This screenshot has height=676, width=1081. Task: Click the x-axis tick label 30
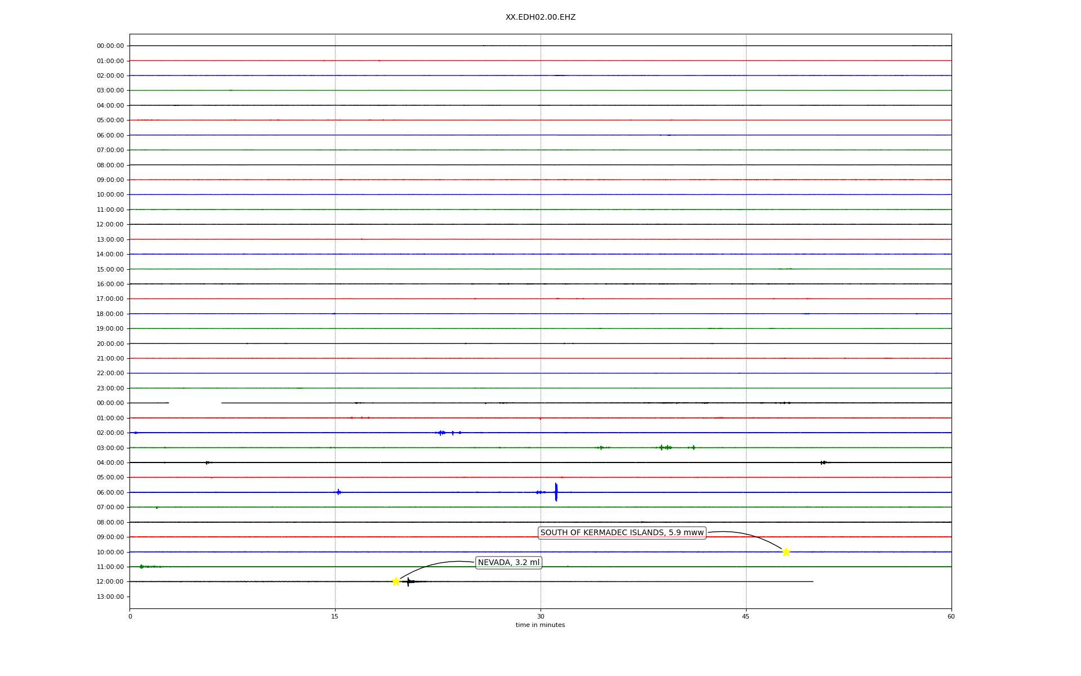pyautogui.click(x=540, y=616)
